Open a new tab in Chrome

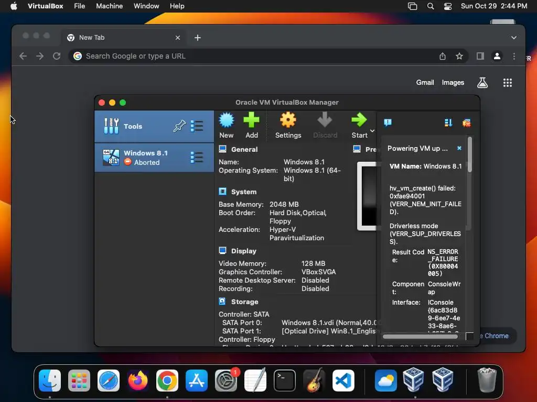click(198, 38)
